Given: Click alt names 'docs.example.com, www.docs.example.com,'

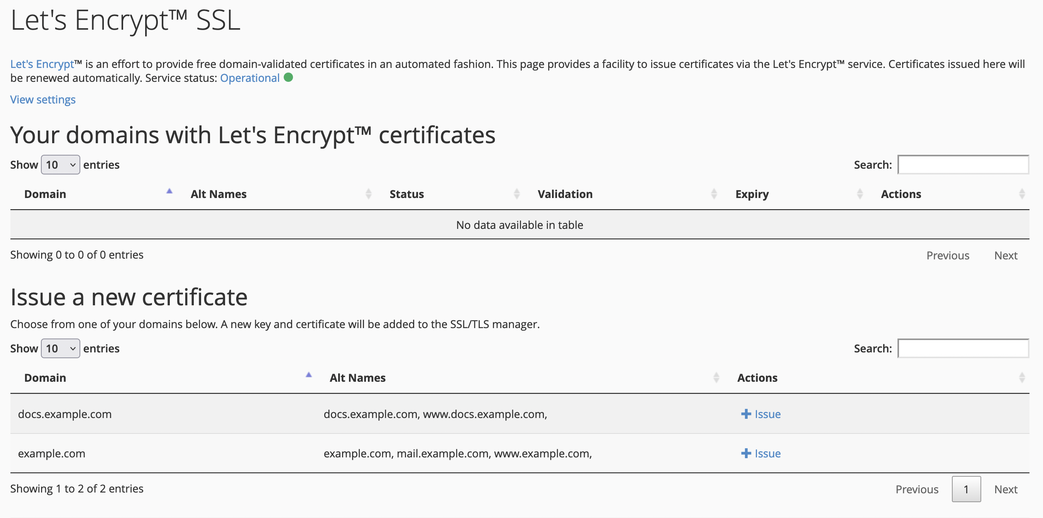Looking at the screenshot, I should [435, 414].
